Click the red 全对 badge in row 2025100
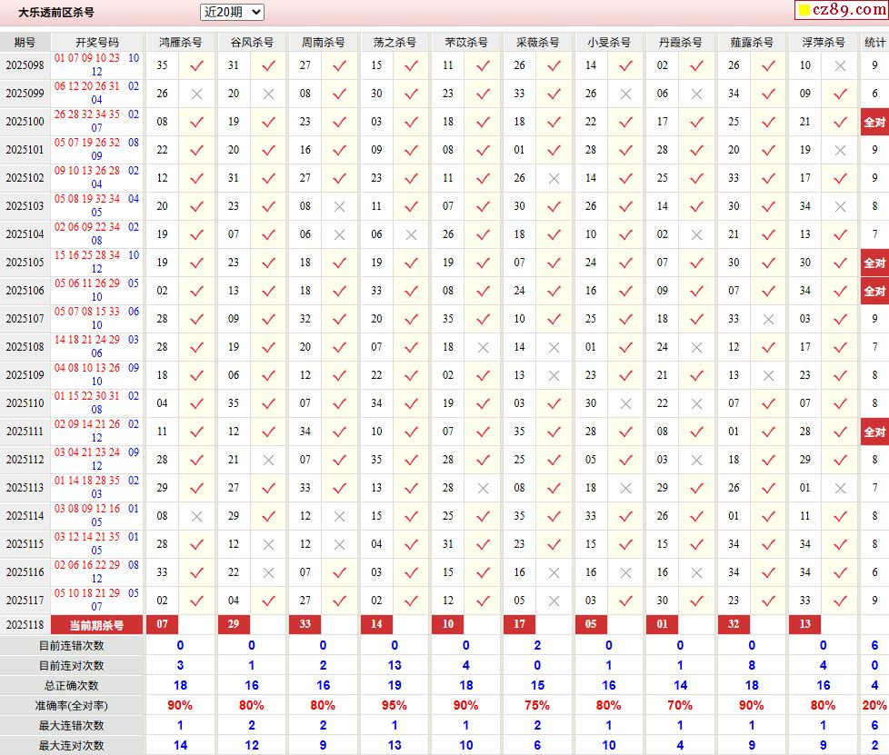 coord(874,122)
